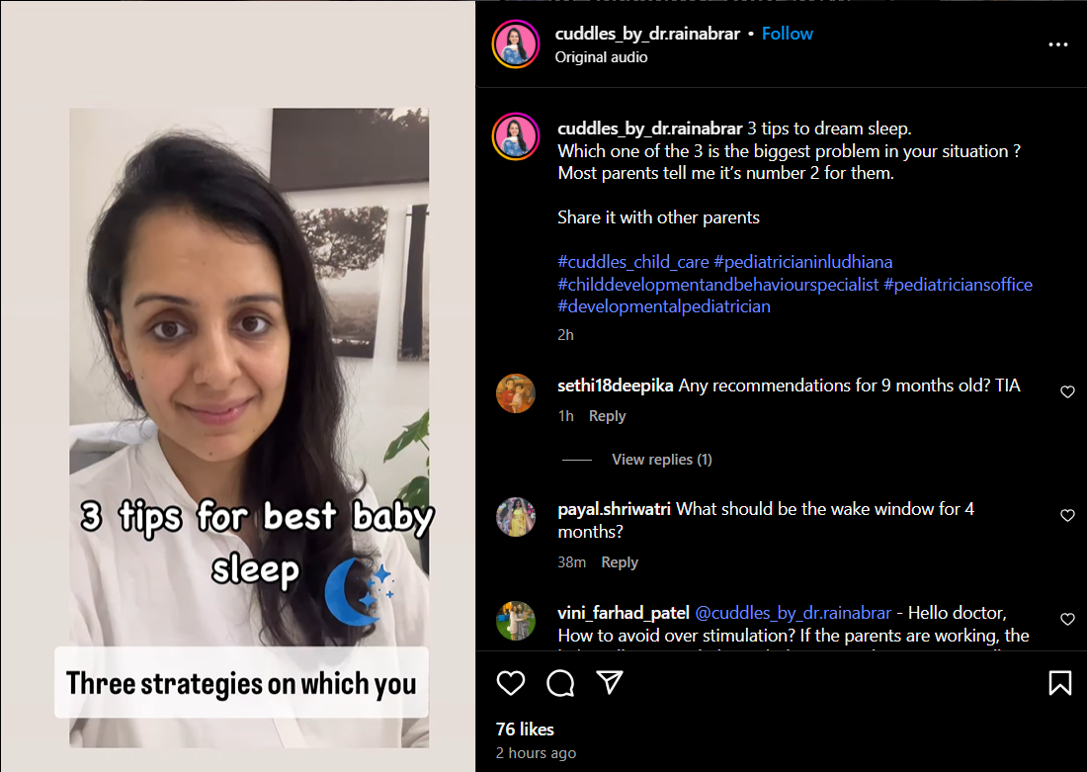Open the three-dot more options menu
The height and width of the screenshot is (772, 1087).
coord(1058,44)
